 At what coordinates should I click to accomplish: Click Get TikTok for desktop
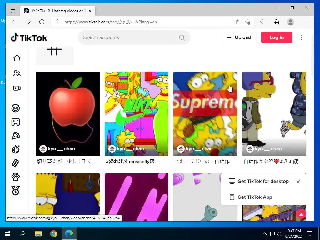[259, 181]
